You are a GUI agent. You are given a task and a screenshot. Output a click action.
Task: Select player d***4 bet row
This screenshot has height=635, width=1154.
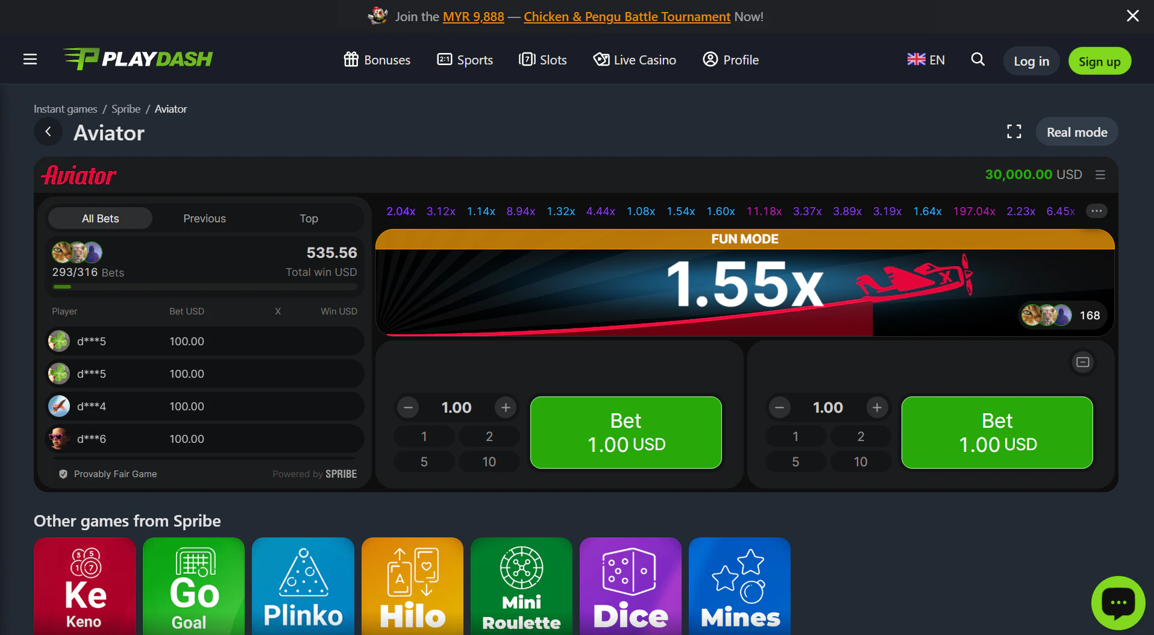click(x=205, y=406)
